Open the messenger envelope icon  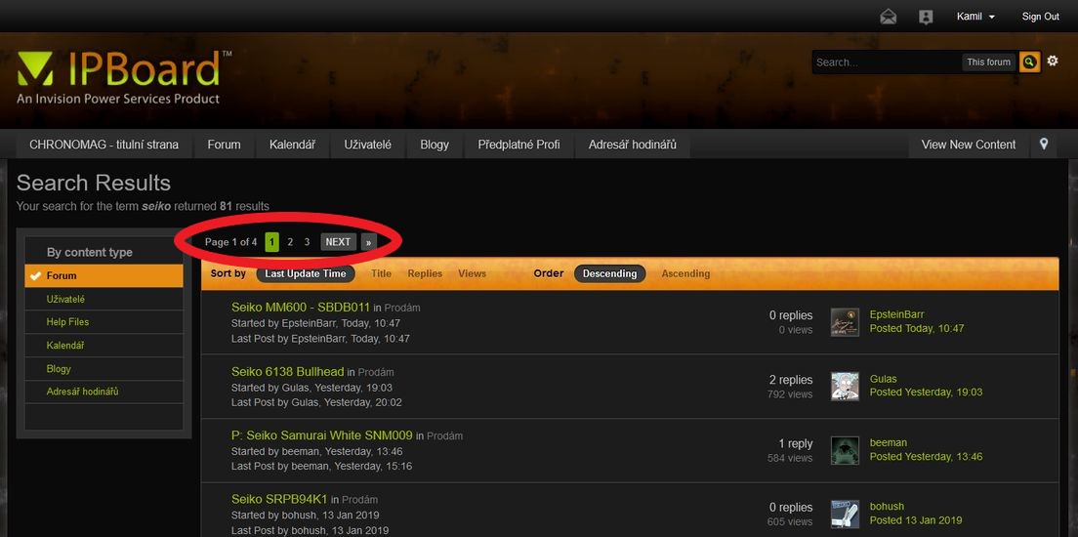click(x=889, y=17)
